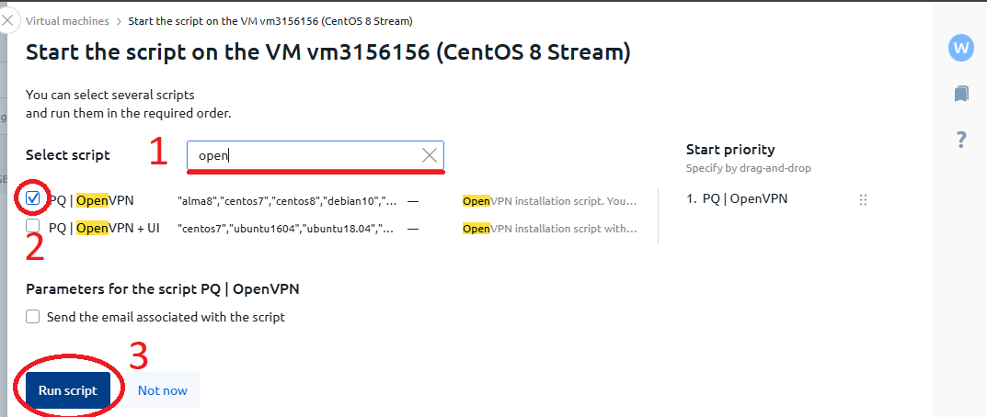987x417 pixels.
Task: Select the PQ | OpenVPN + UI script name
Action: click(x=104, y=229)
